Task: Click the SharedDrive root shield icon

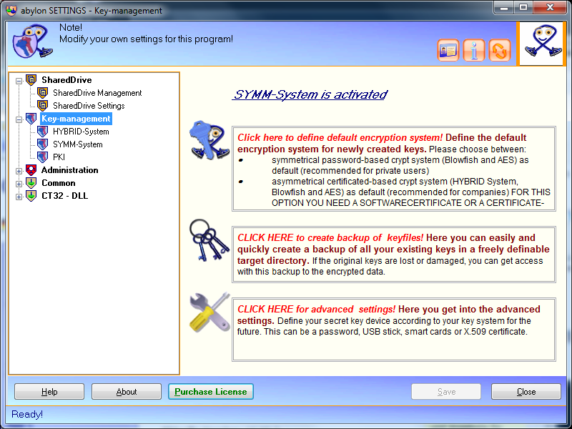Action: (31, 79)
